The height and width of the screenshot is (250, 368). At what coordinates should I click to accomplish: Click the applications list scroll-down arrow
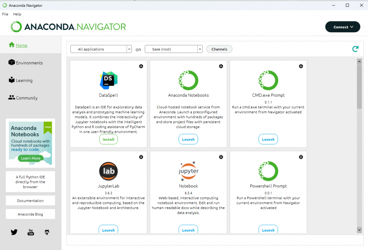click(359, 230)
